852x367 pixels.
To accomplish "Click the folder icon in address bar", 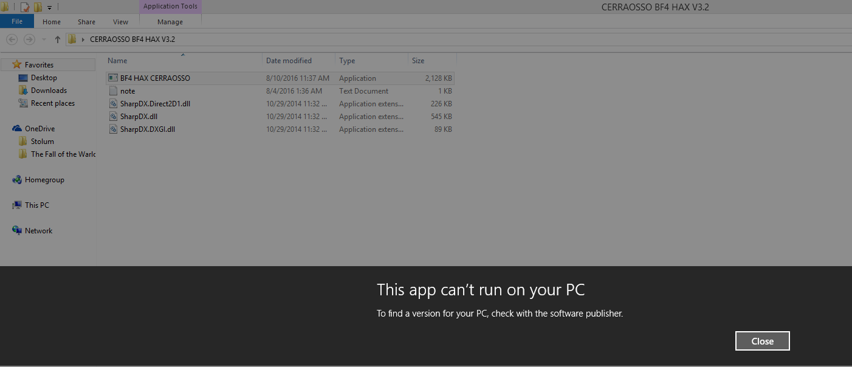I will pos(72,39).
